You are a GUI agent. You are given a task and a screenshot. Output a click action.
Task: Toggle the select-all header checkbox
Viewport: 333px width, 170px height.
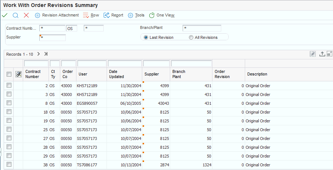click(x=9, y=74)
